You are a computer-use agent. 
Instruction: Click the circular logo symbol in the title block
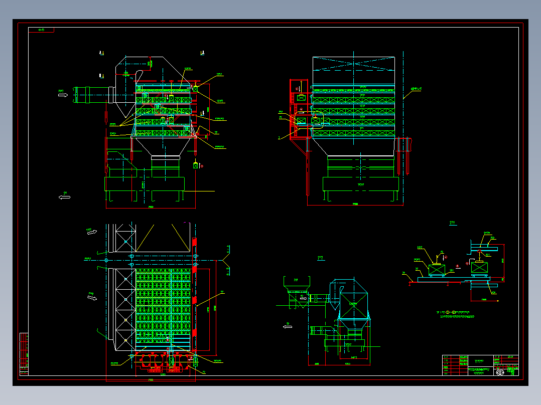tap(500, 372)
